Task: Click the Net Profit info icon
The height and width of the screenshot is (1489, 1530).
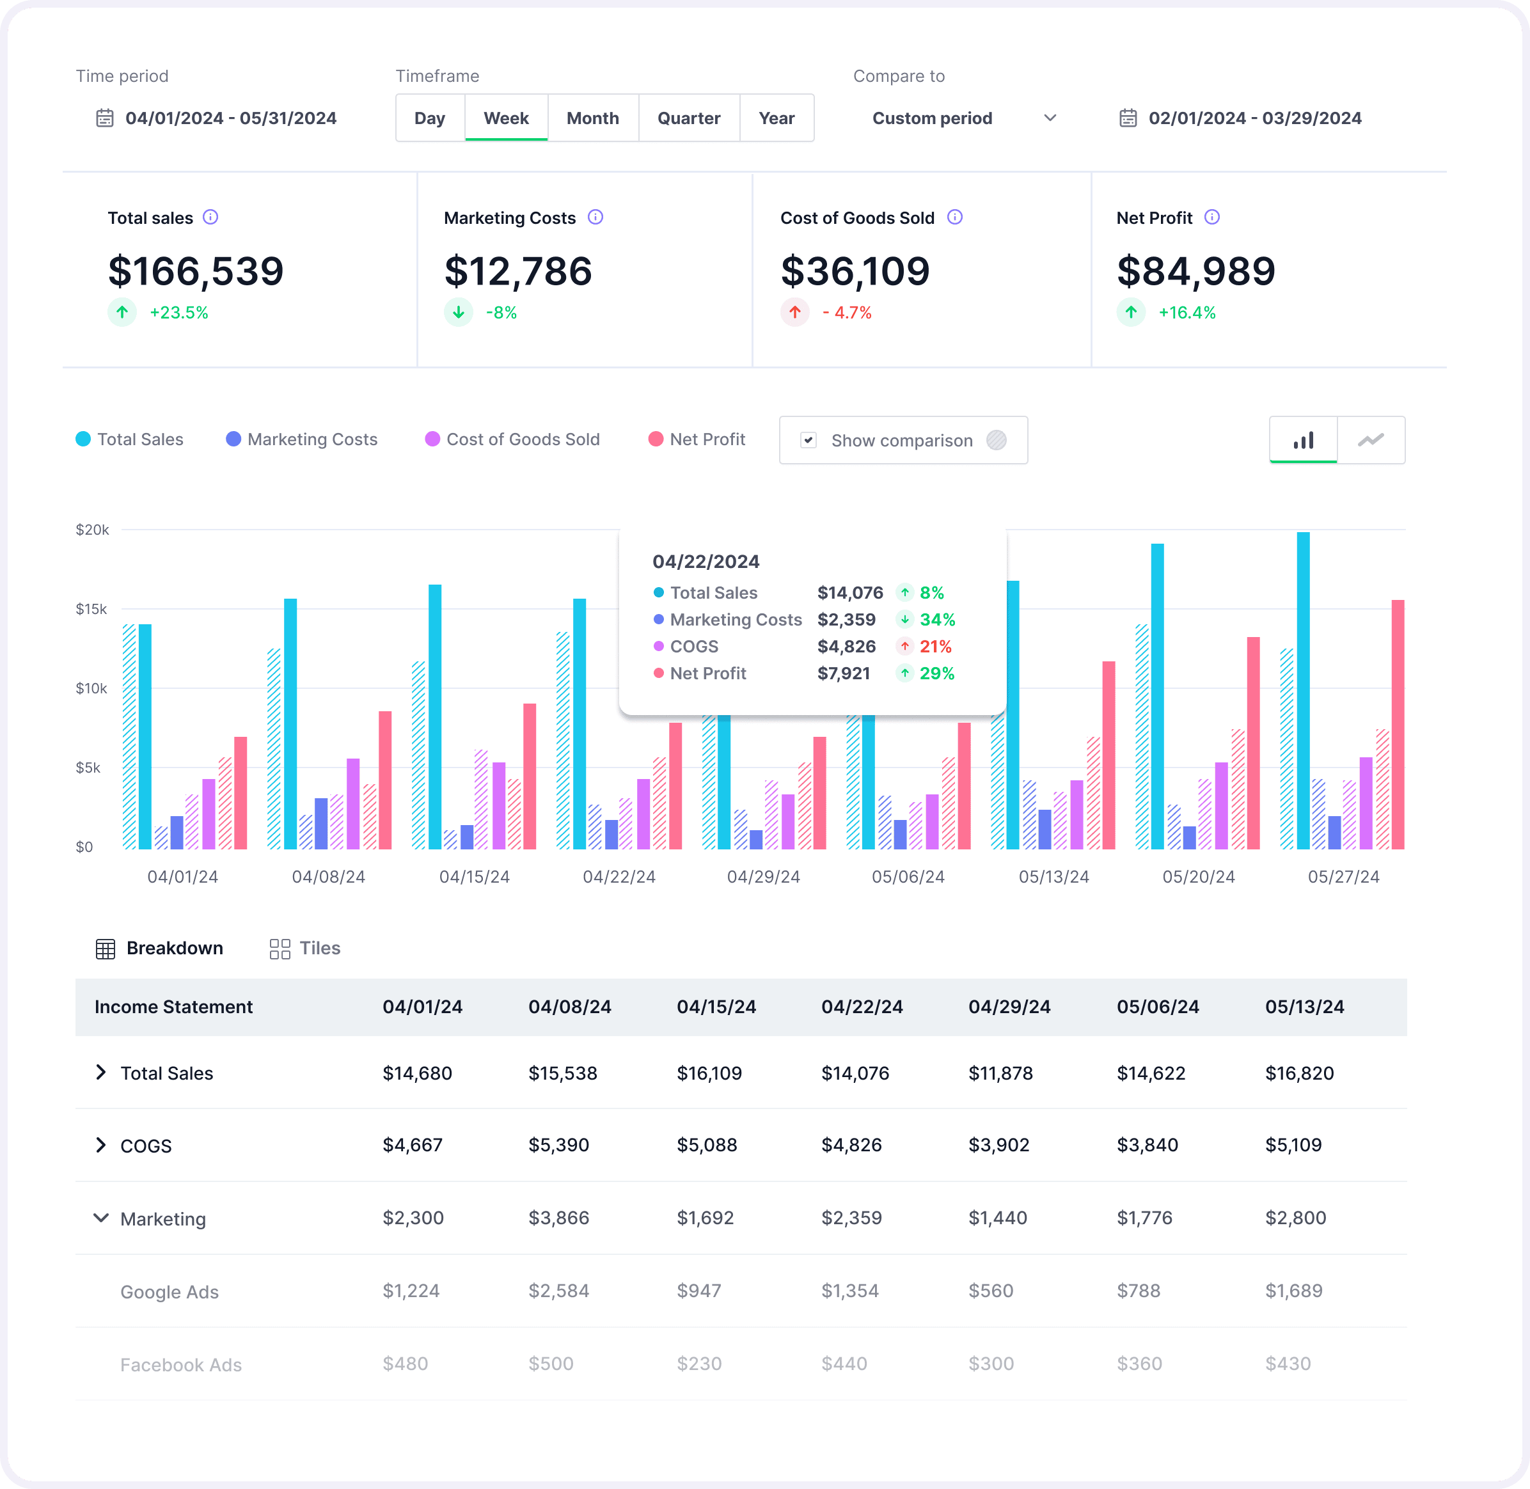Action: [x=1211, y=218]
